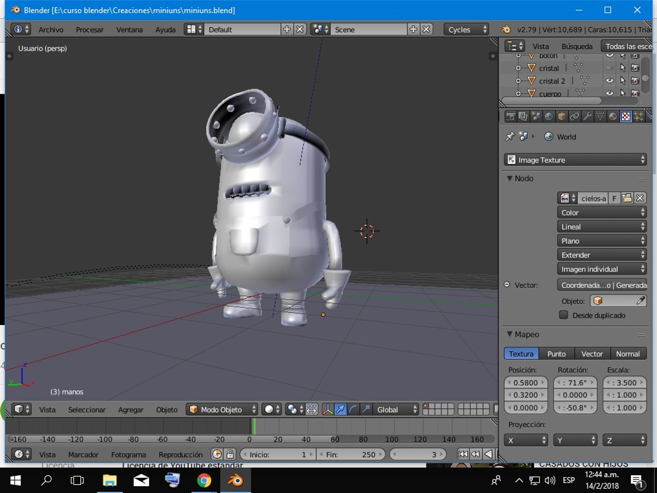Toggle fake user F for cielos-a
Screen dimensions: 657x493
pyautogui.click(x=614, y=198)
